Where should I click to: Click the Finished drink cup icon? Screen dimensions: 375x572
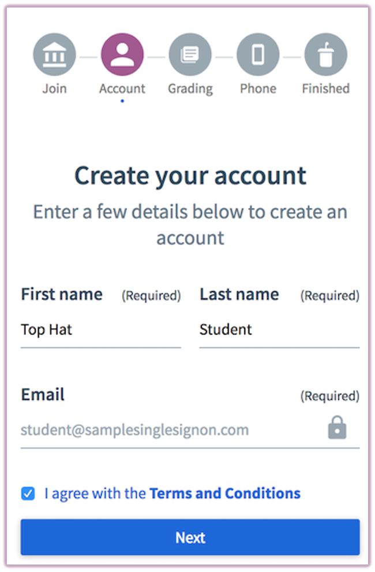point(325,54)
